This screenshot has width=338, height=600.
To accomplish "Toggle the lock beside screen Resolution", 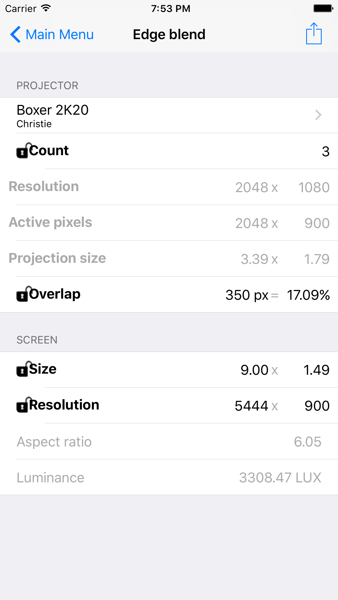I will [x=23, y=405].
